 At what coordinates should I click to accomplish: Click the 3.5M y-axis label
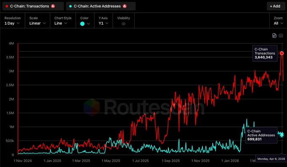(10, 57)
